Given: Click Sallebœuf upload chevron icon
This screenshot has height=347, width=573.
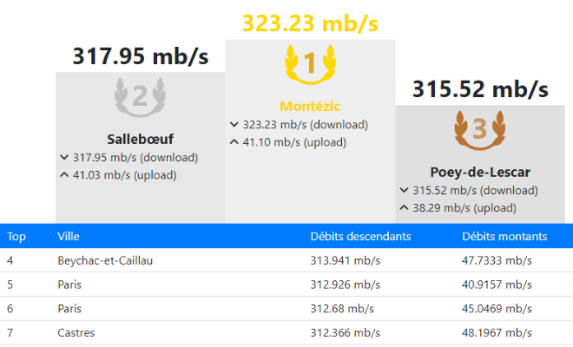Looking at the screenshot, I should [x=64, y=175].
